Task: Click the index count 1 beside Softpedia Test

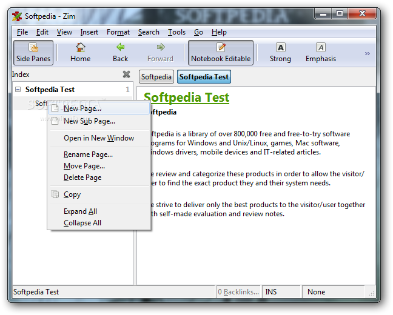Action: (127, 90)
